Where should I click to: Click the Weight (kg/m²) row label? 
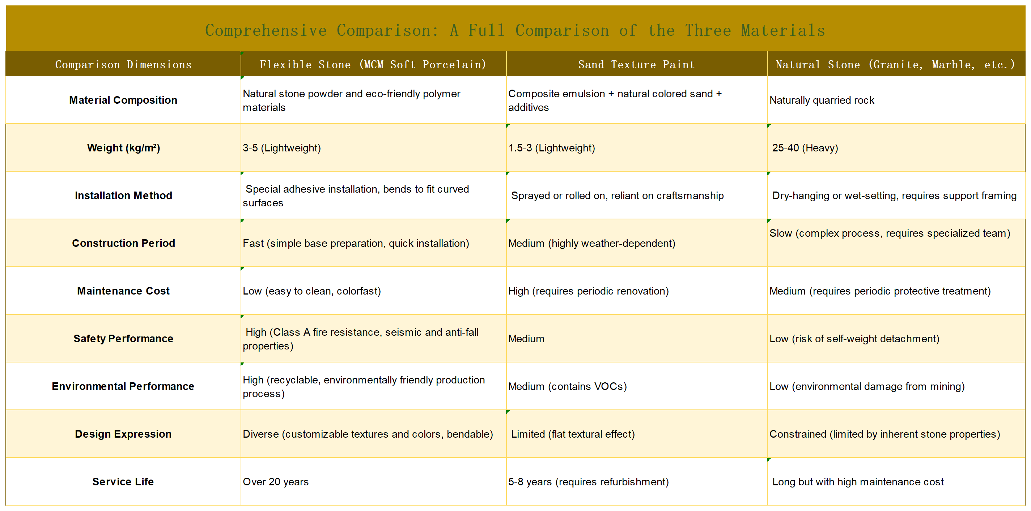(123, 147)
